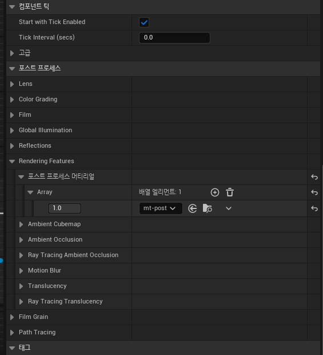The height and width of the screenshot is (355, 323).
Task: Expand the Lens category
Action: [x=12, y=84]
